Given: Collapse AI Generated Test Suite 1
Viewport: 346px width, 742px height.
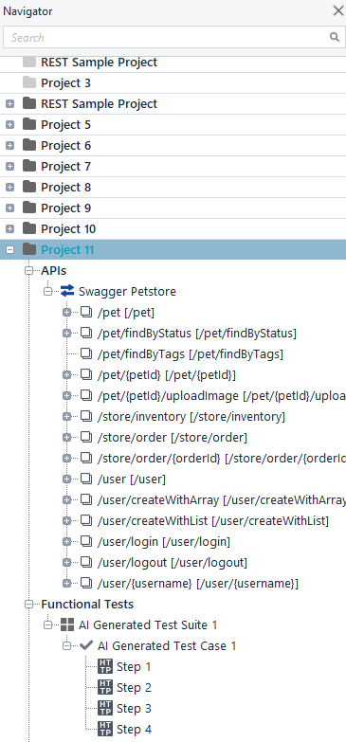Looking at the screenshot, I should pos(47,624).
